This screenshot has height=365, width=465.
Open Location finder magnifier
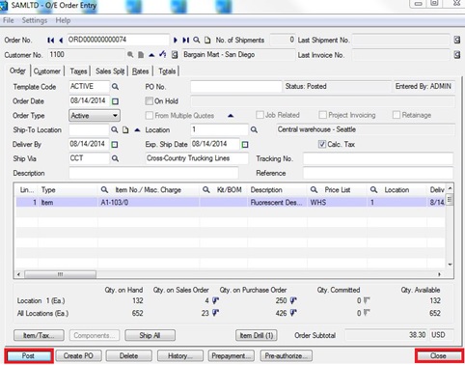point(254,129)
